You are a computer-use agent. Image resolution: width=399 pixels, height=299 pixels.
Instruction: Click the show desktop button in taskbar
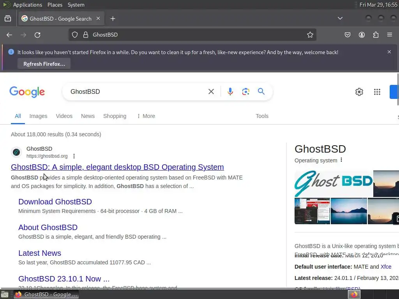(5, 294)
